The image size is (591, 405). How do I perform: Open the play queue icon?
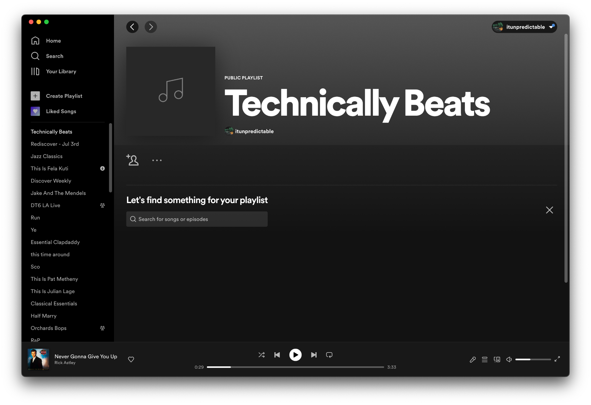485,359
